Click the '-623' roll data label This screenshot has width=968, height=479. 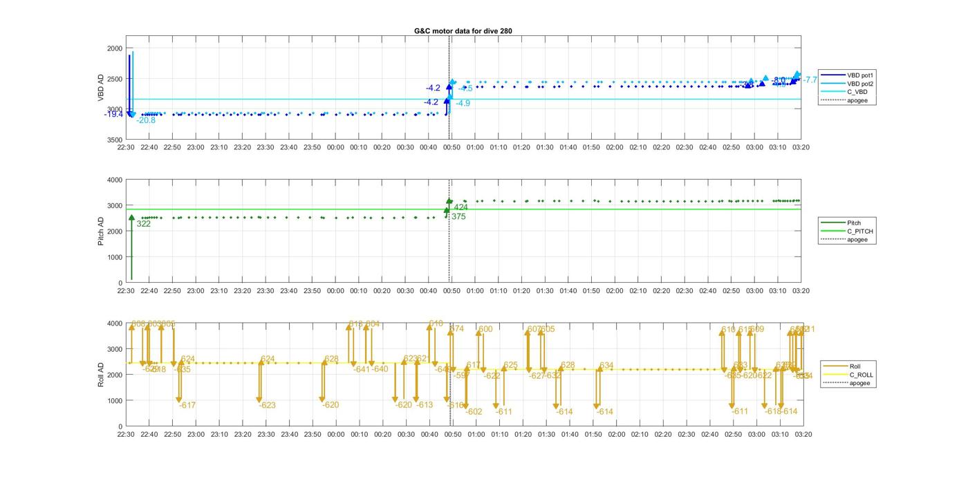268,405
